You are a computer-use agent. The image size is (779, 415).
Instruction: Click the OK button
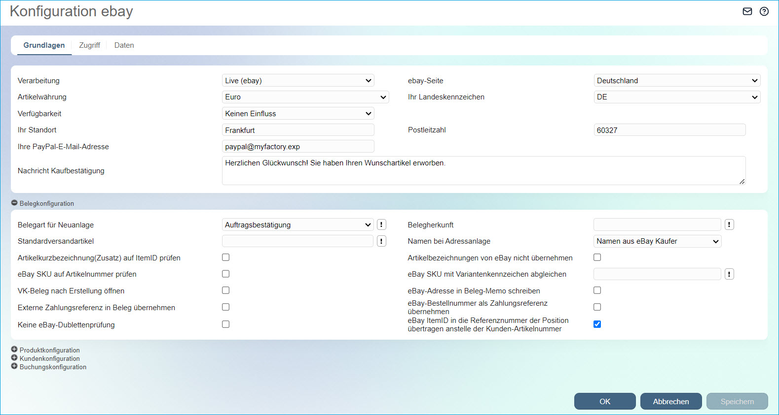(x=605, y=401)
